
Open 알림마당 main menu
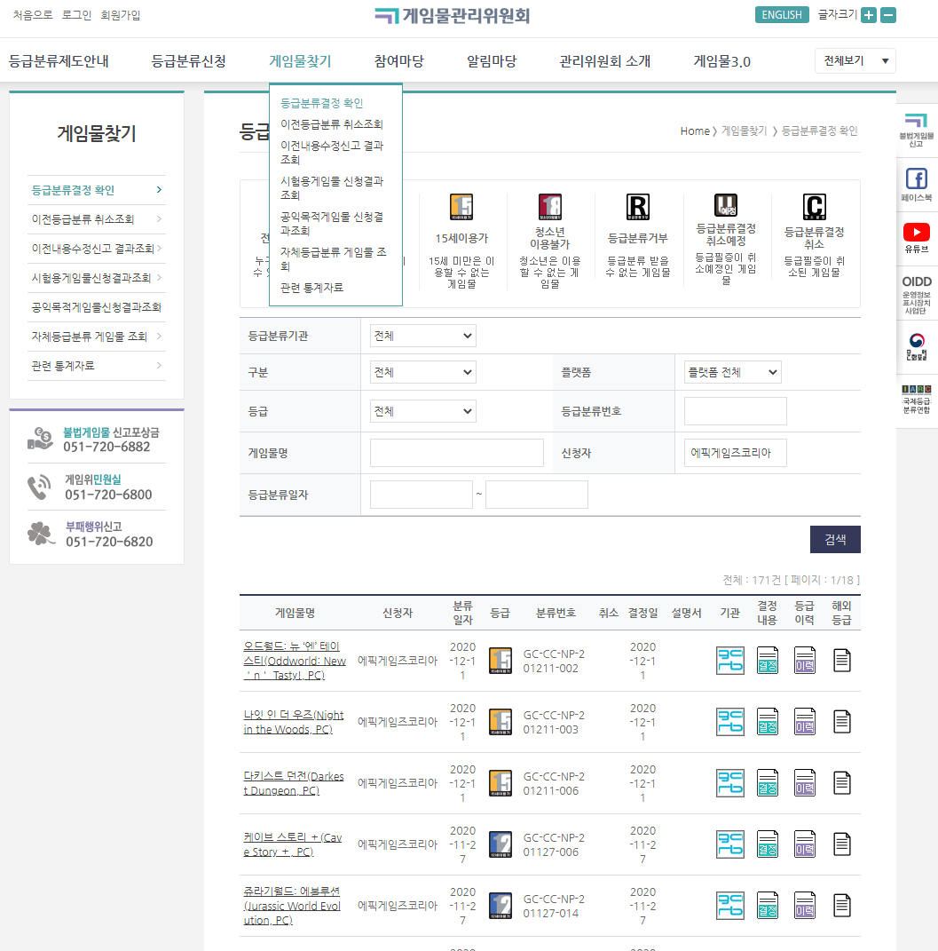click(x=492, y=61)
